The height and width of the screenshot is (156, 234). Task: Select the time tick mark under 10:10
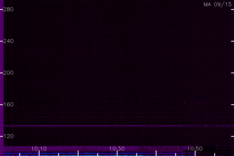click(x=39, y=153)
